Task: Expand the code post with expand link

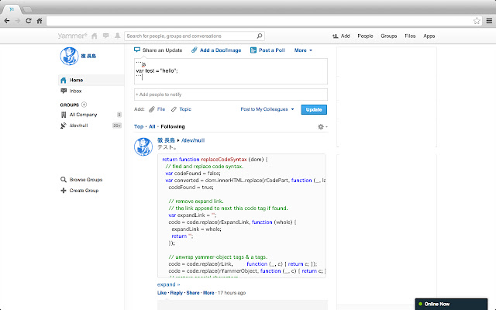Action: pyautogui.click(x=168, y=284)
